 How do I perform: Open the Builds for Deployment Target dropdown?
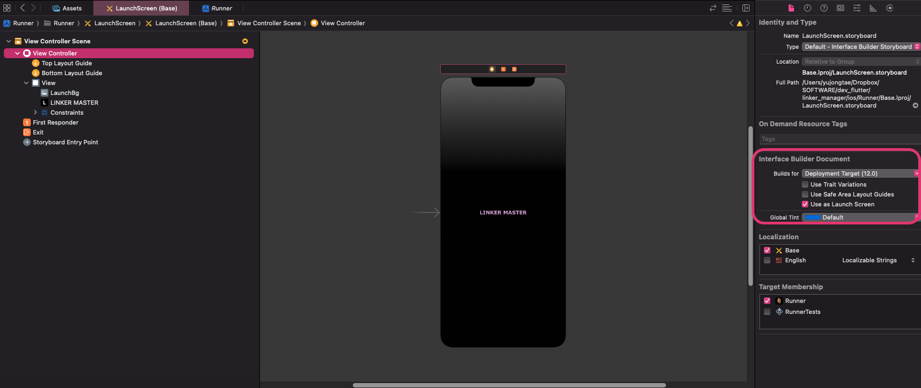860,173
